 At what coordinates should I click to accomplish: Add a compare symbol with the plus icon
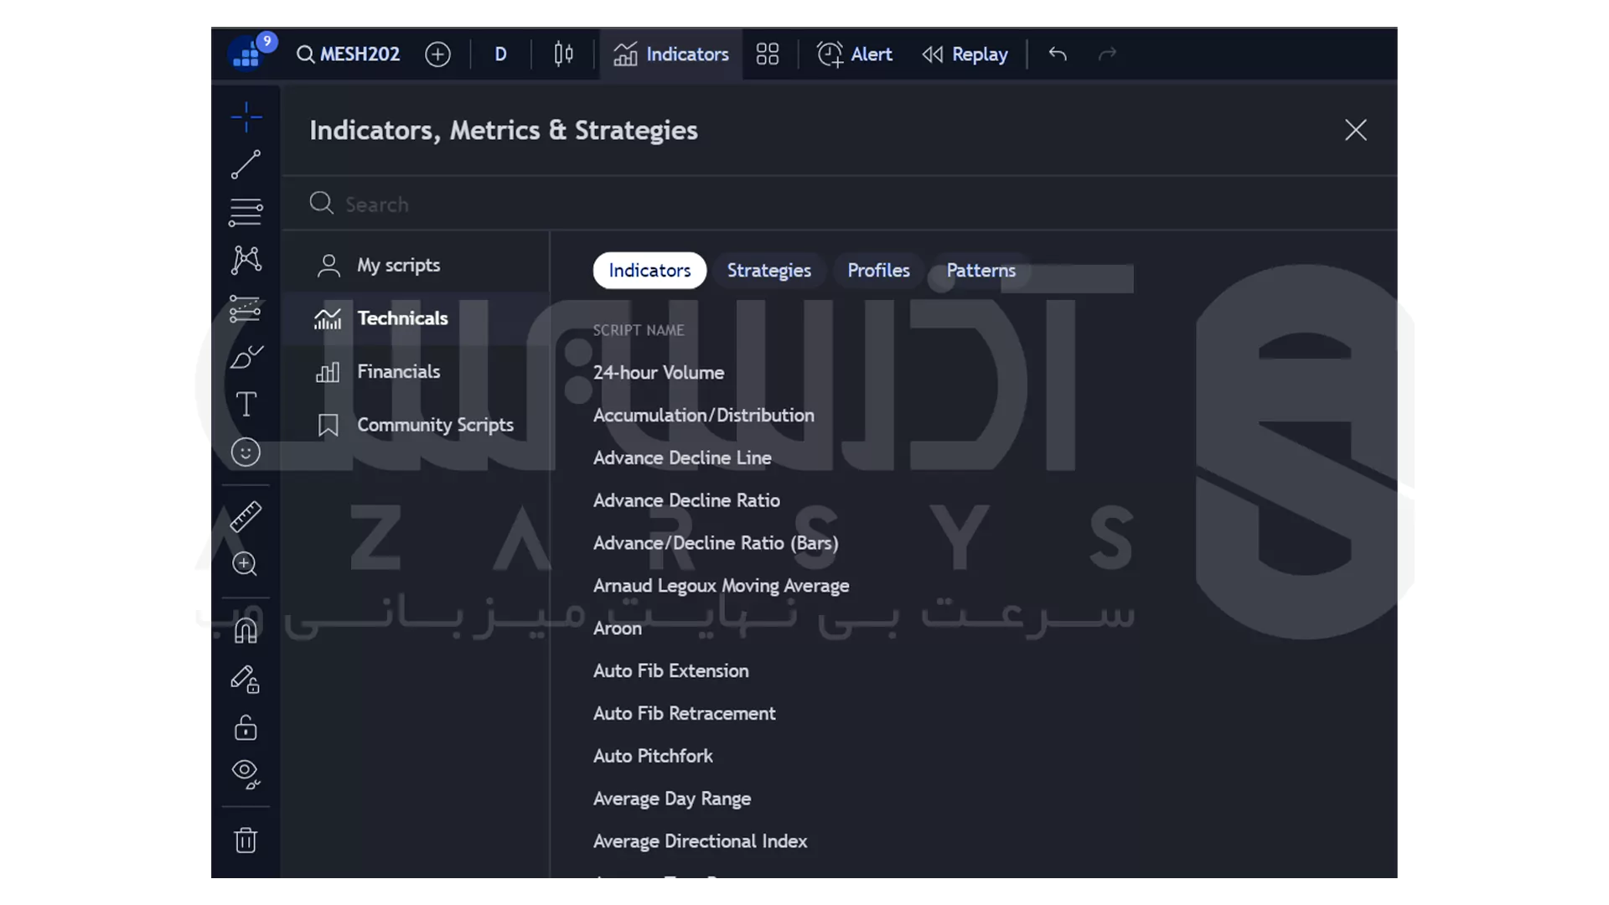point(437,54)
